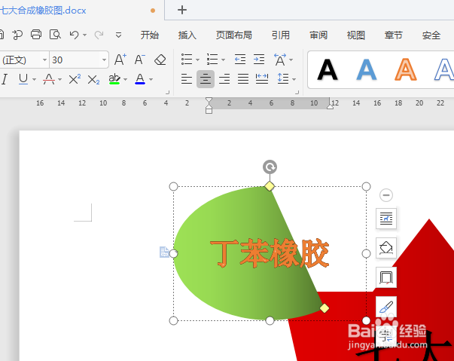454x361 pixels.
Task: Open the layout options wrap icon
Action: [x=386, y=219]
